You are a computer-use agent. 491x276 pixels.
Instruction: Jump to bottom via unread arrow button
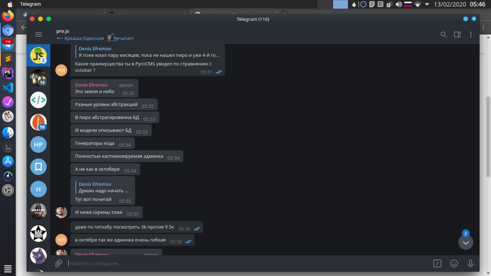466,242
